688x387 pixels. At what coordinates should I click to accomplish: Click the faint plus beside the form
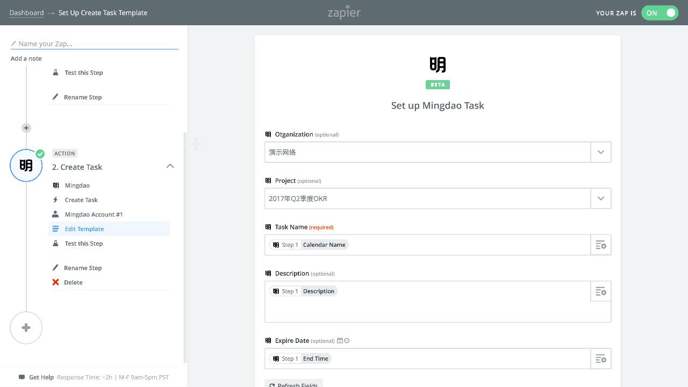pos(196,144)
